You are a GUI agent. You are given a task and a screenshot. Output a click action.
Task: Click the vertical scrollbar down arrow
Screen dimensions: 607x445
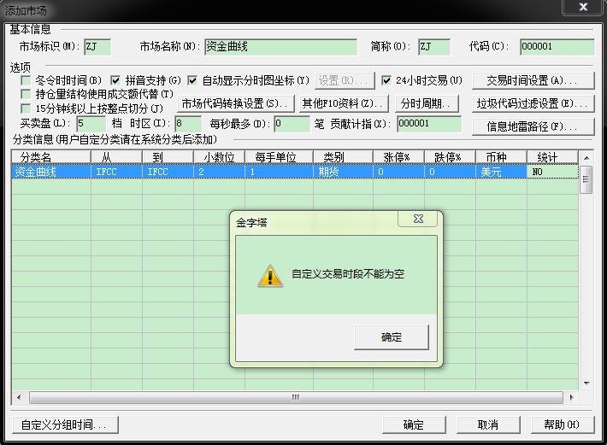pos(586,384)
